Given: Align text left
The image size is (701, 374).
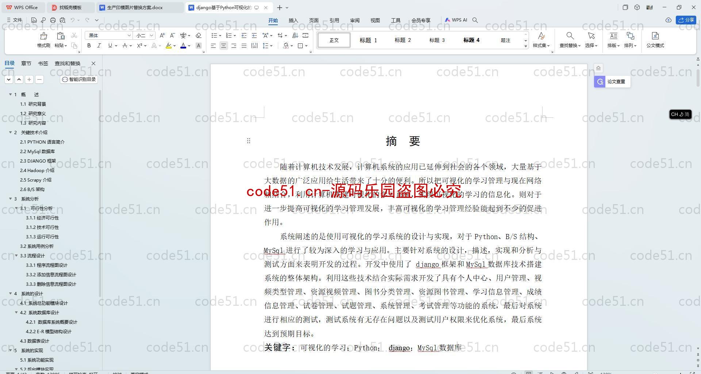Looking at the screenshot, I should (x=213, y=46).
